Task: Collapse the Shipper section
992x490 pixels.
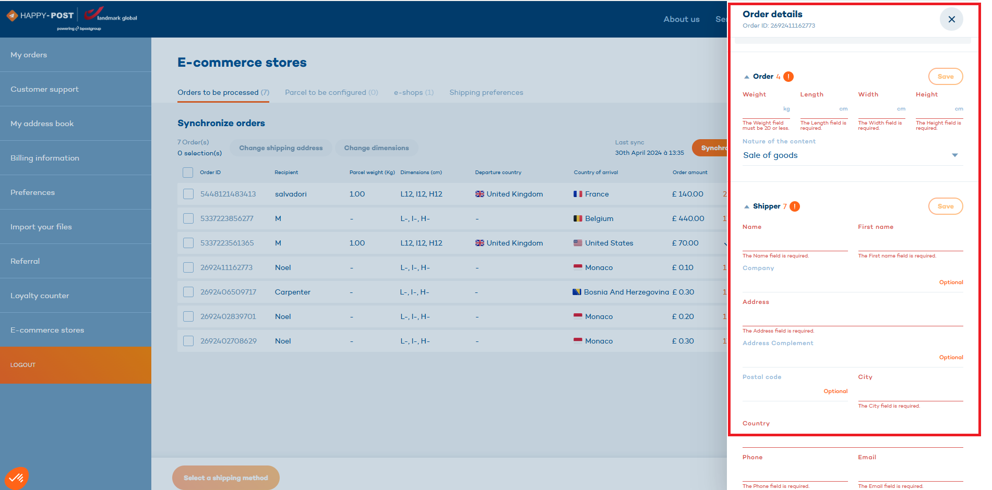Action: (x=747, y=206)
